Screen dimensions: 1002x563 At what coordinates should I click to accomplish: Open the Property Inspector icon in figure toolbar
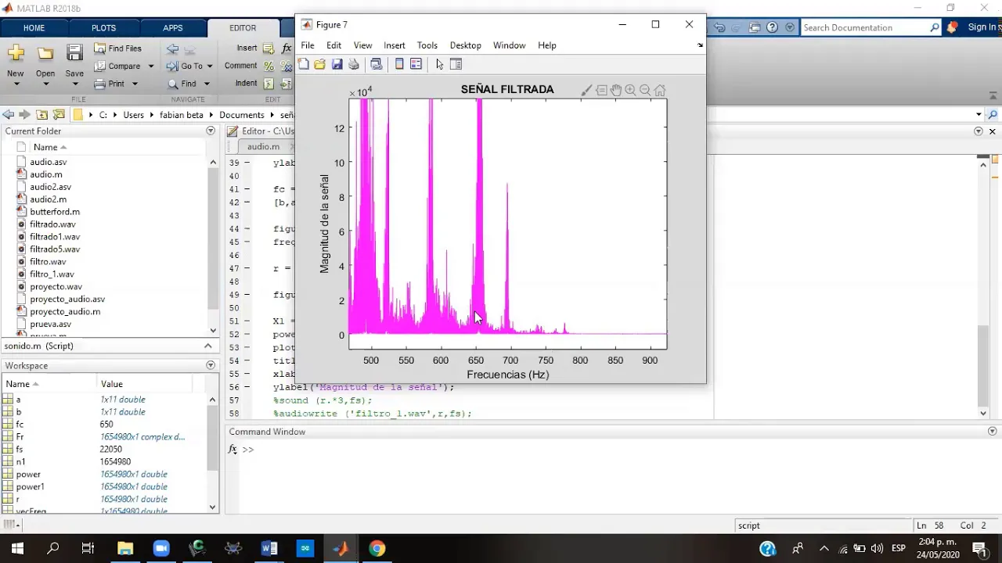456,64
